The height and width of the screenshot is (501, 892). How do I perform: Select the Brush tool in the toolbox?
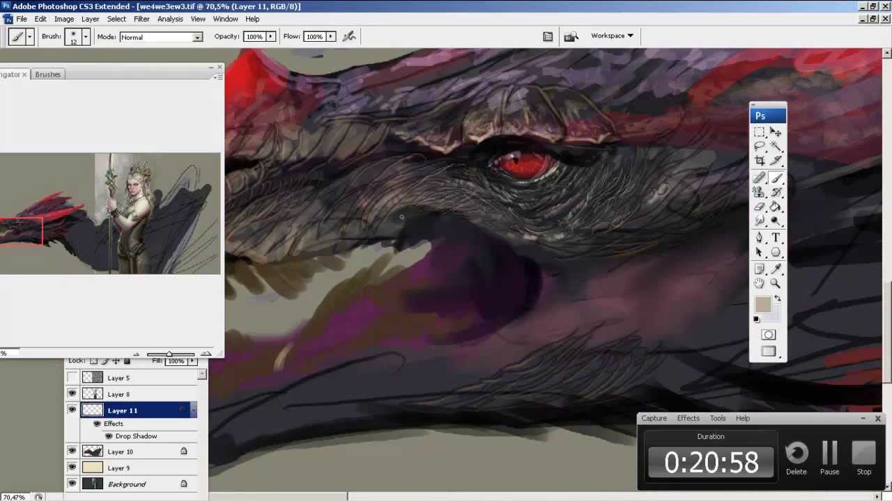pos(776,178)
